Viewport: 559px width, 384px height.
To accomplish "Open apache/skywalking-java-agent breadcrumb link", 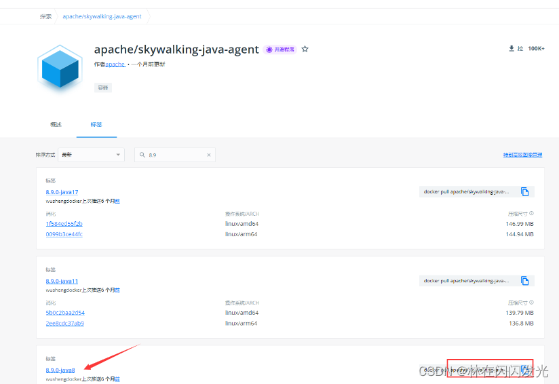I will point(102,16).
